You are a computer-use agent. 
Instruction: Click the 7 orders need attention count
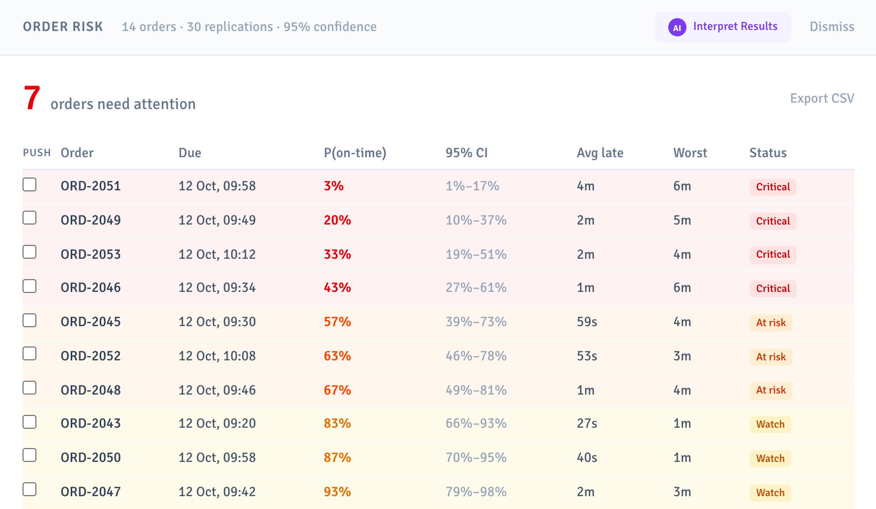click(32, 98)
